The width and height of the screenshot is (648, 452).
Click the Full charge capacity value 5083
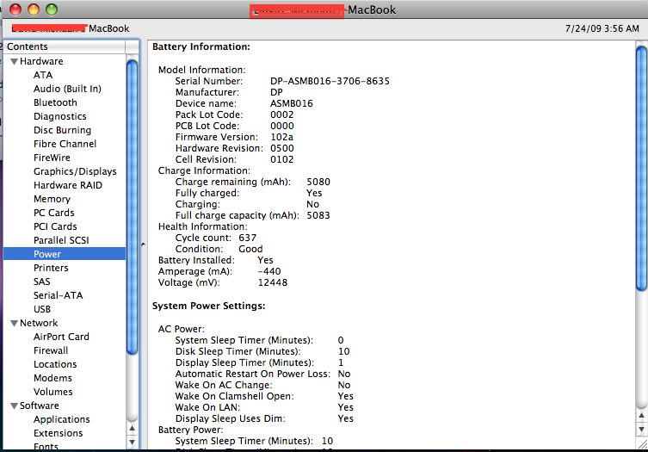tap(318, 215)
